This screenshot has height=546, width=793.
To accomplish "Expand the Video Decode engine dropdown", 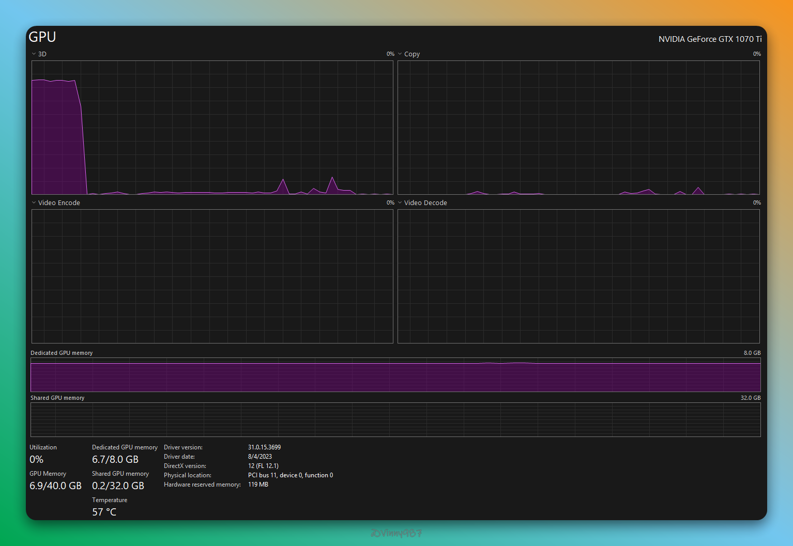I will tap(400, 202).
